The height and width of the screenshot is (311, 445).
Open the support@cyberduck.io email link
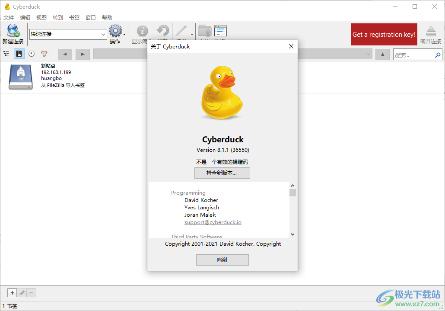213,222
